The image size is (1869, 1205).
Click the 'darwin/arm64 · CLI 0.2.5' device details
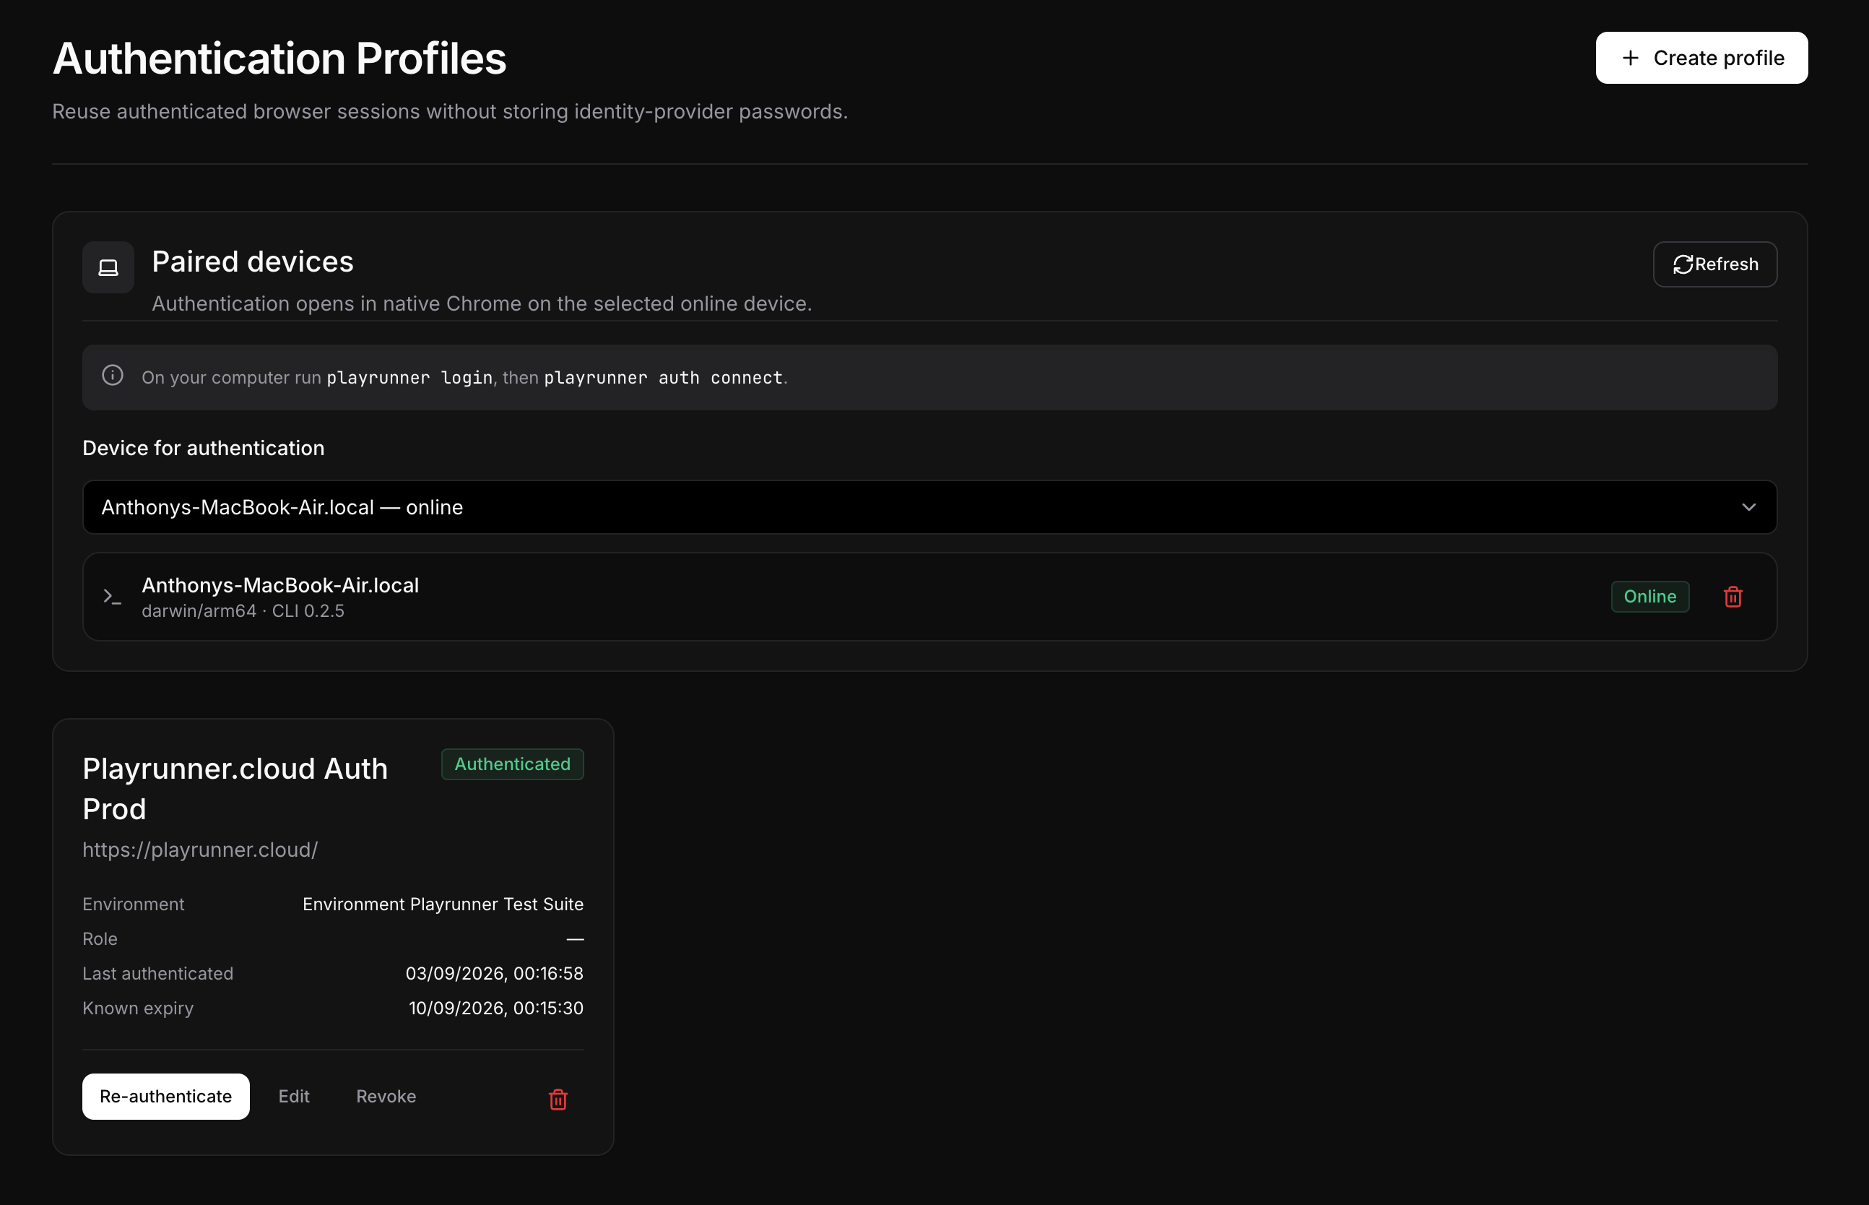243,611
